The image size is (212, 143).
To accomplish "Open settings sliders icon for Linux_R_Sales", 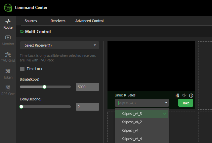I will 177,95.
